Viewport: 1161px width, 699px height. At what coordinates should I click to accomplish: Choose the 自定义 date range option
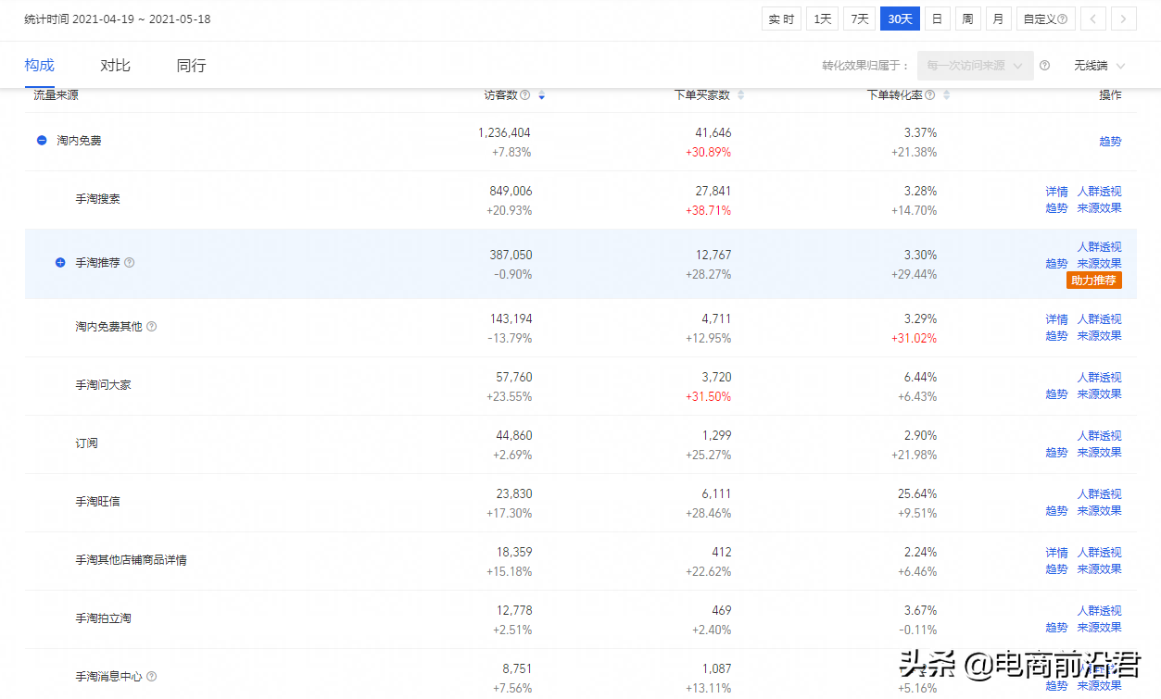coord(1044,19)
